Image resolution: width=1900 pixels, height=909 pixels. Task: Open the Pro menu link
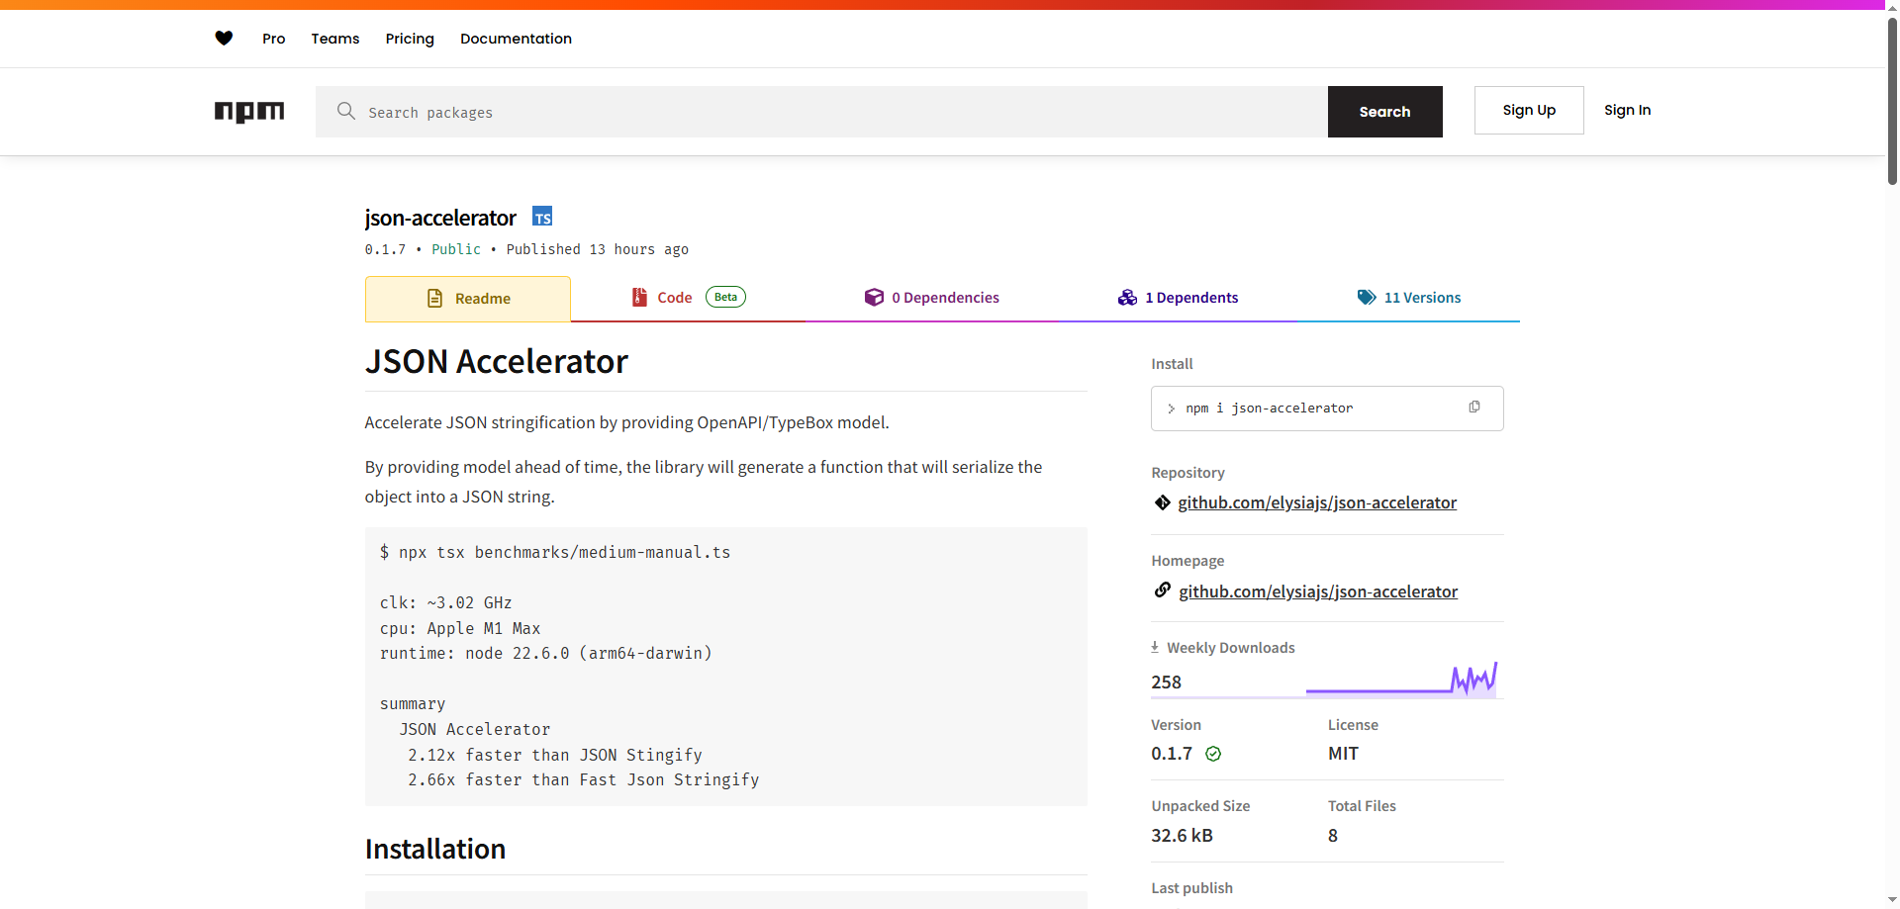tap(273, 39)
